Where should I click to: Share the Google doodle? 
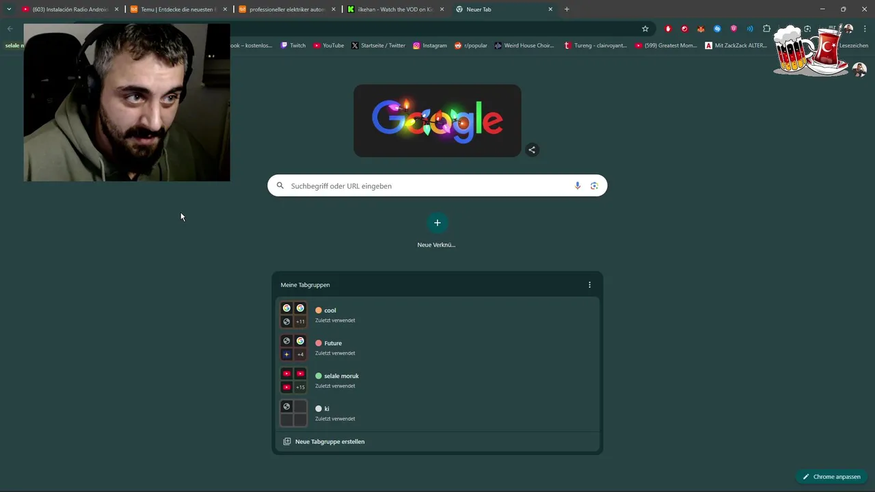532,150
